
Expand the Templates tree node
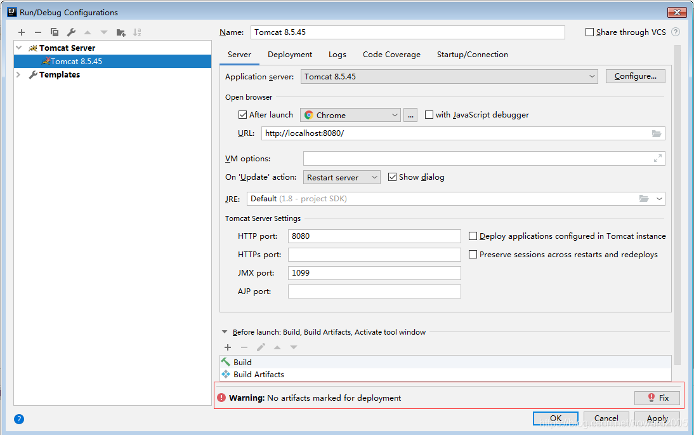point(18,74)
